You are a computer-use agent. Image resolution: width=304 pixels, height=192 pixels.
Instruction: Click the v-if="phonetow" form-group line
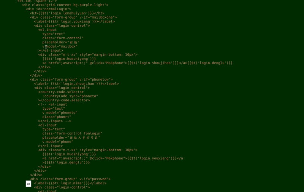71,80
